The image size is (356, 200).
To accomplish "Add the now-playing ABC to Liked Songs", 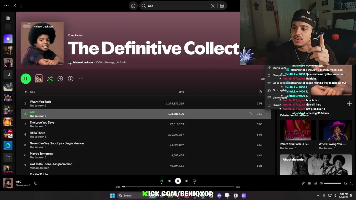I will tap(36, 183).
